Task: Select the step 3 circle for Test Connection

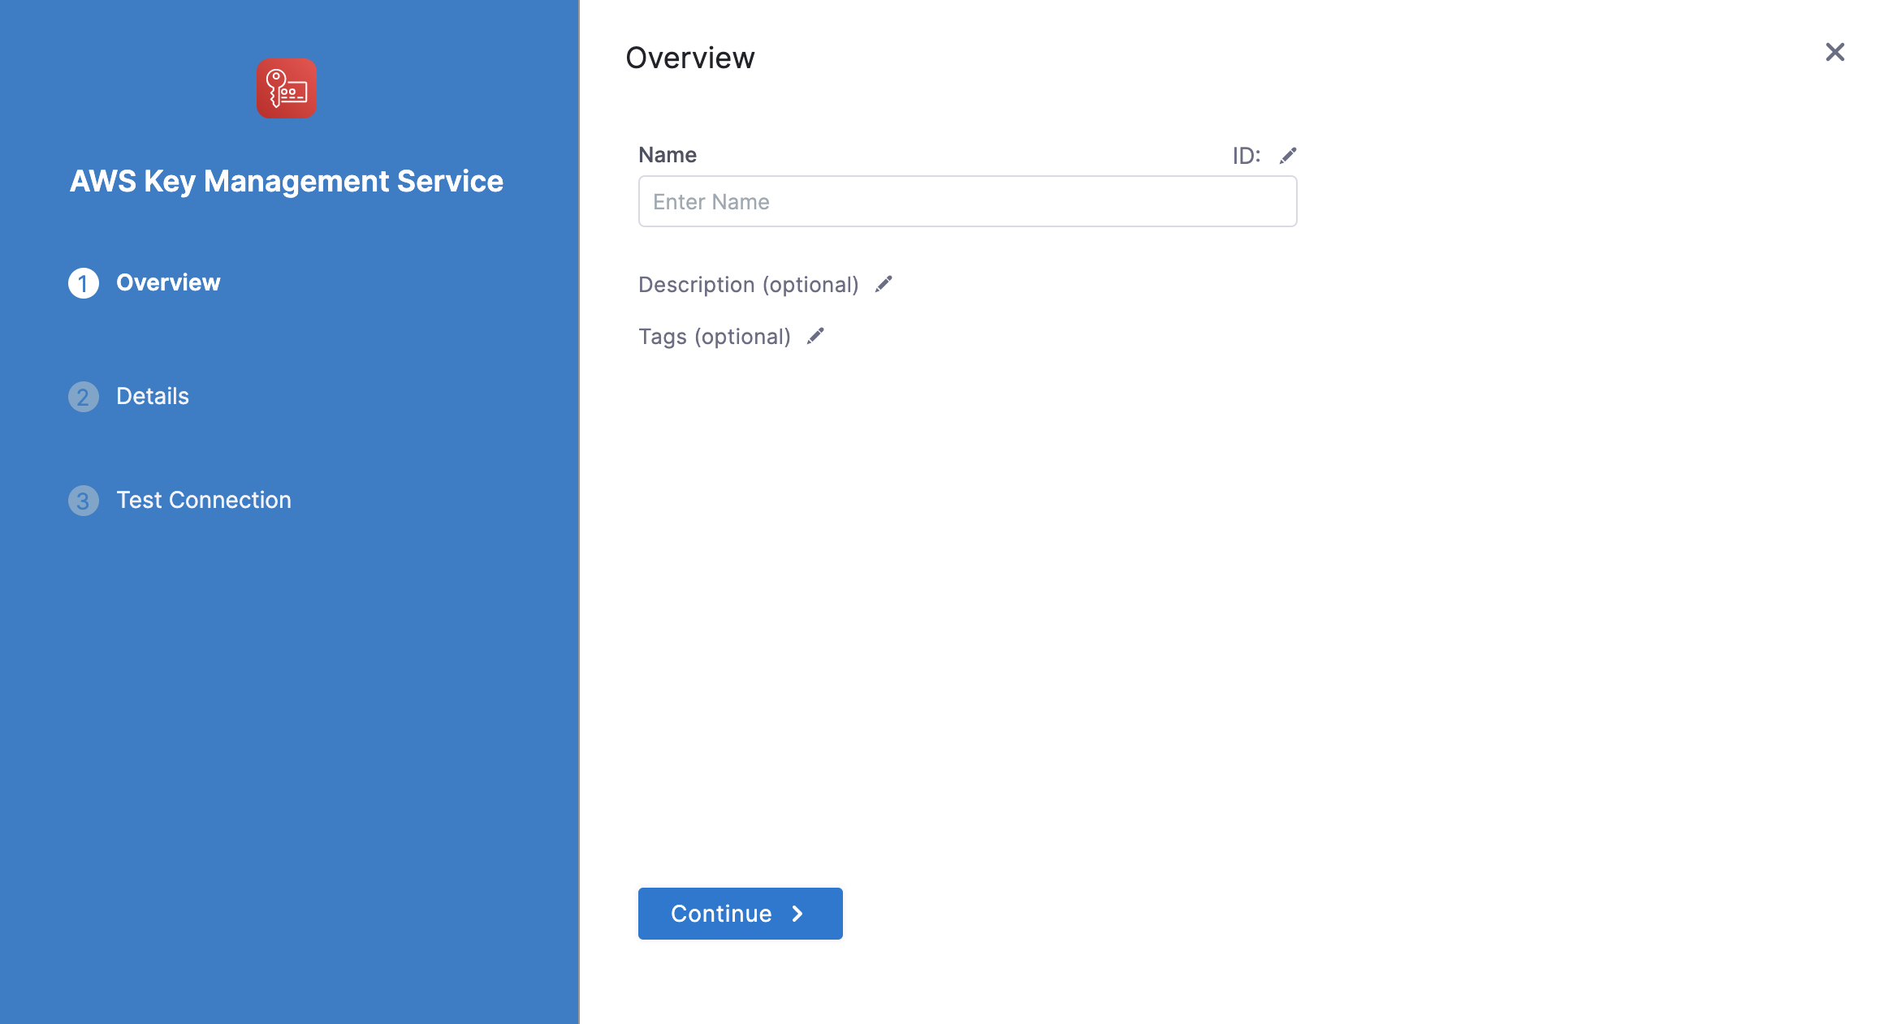Action: point(84,501)
